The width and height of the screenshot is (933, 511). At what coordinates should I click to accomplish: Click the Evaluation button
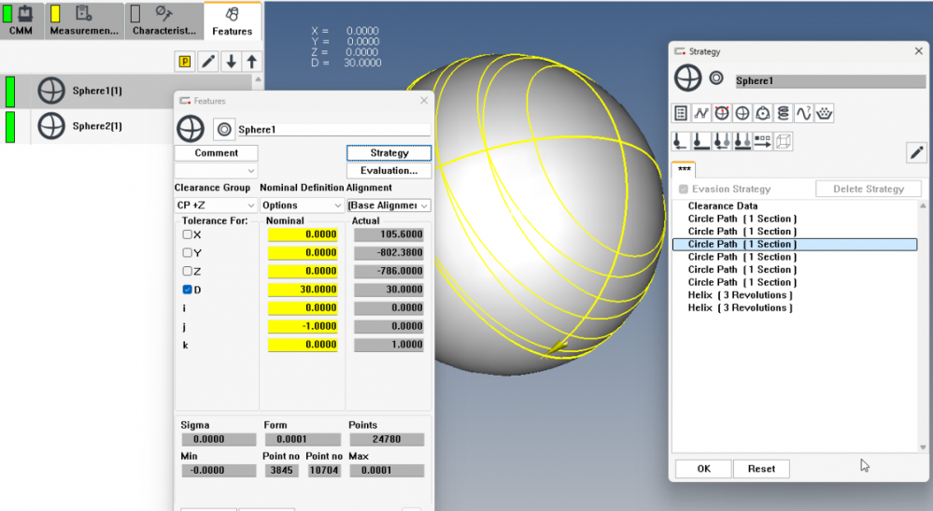(389, 171)
